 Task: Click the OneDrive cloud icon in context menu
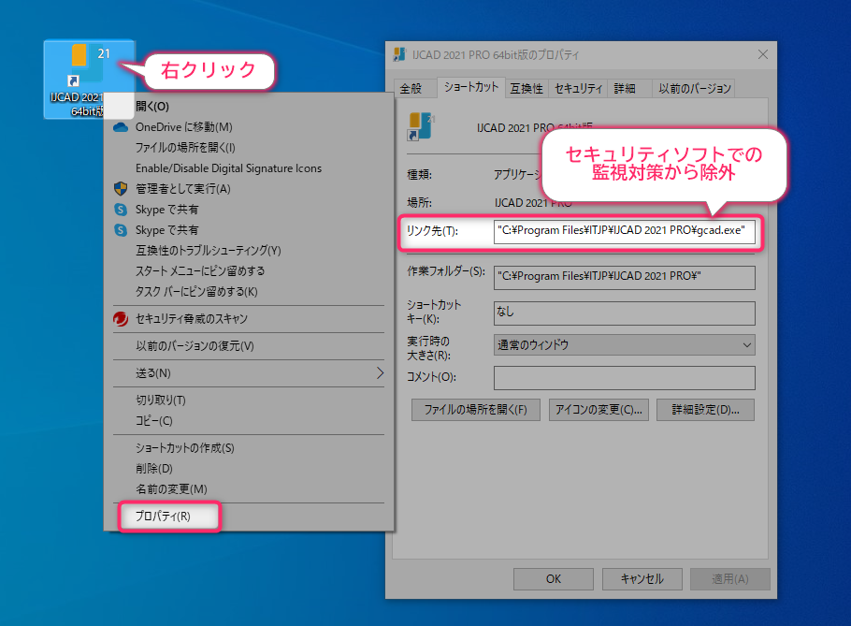(x=121, y=127)
